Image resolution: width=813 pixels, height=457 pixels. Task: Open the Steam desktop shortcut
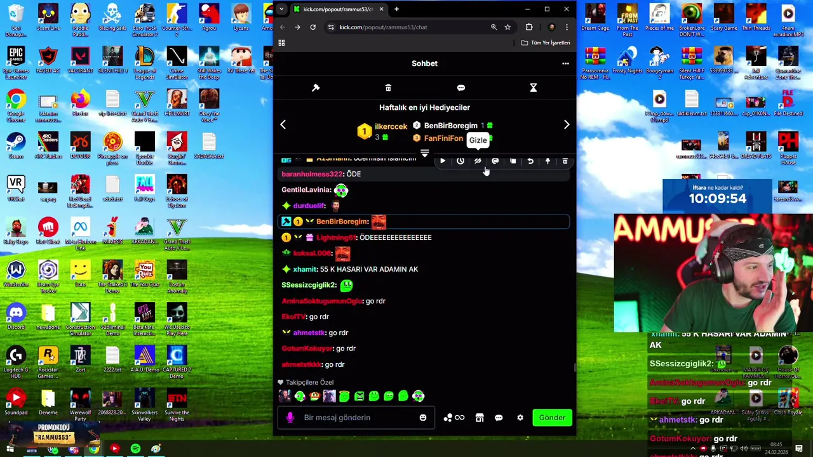[x=16, y=145]
